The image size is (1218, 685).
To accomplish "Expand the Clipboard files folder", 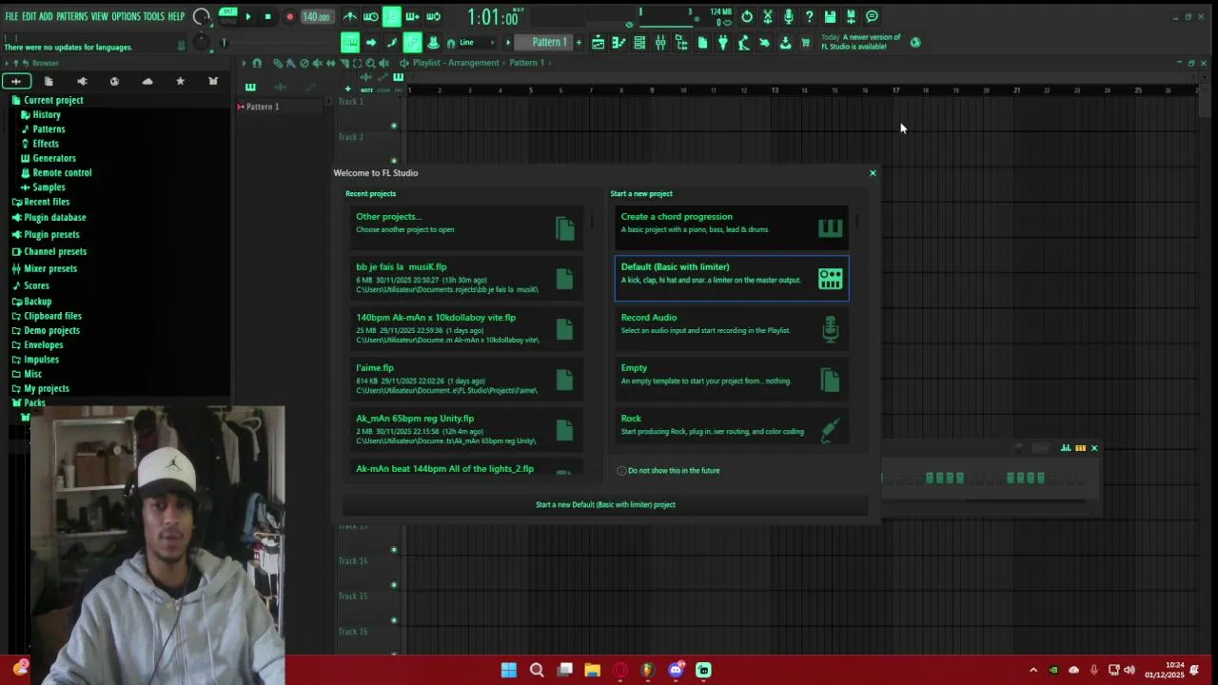I will [52, 316].
